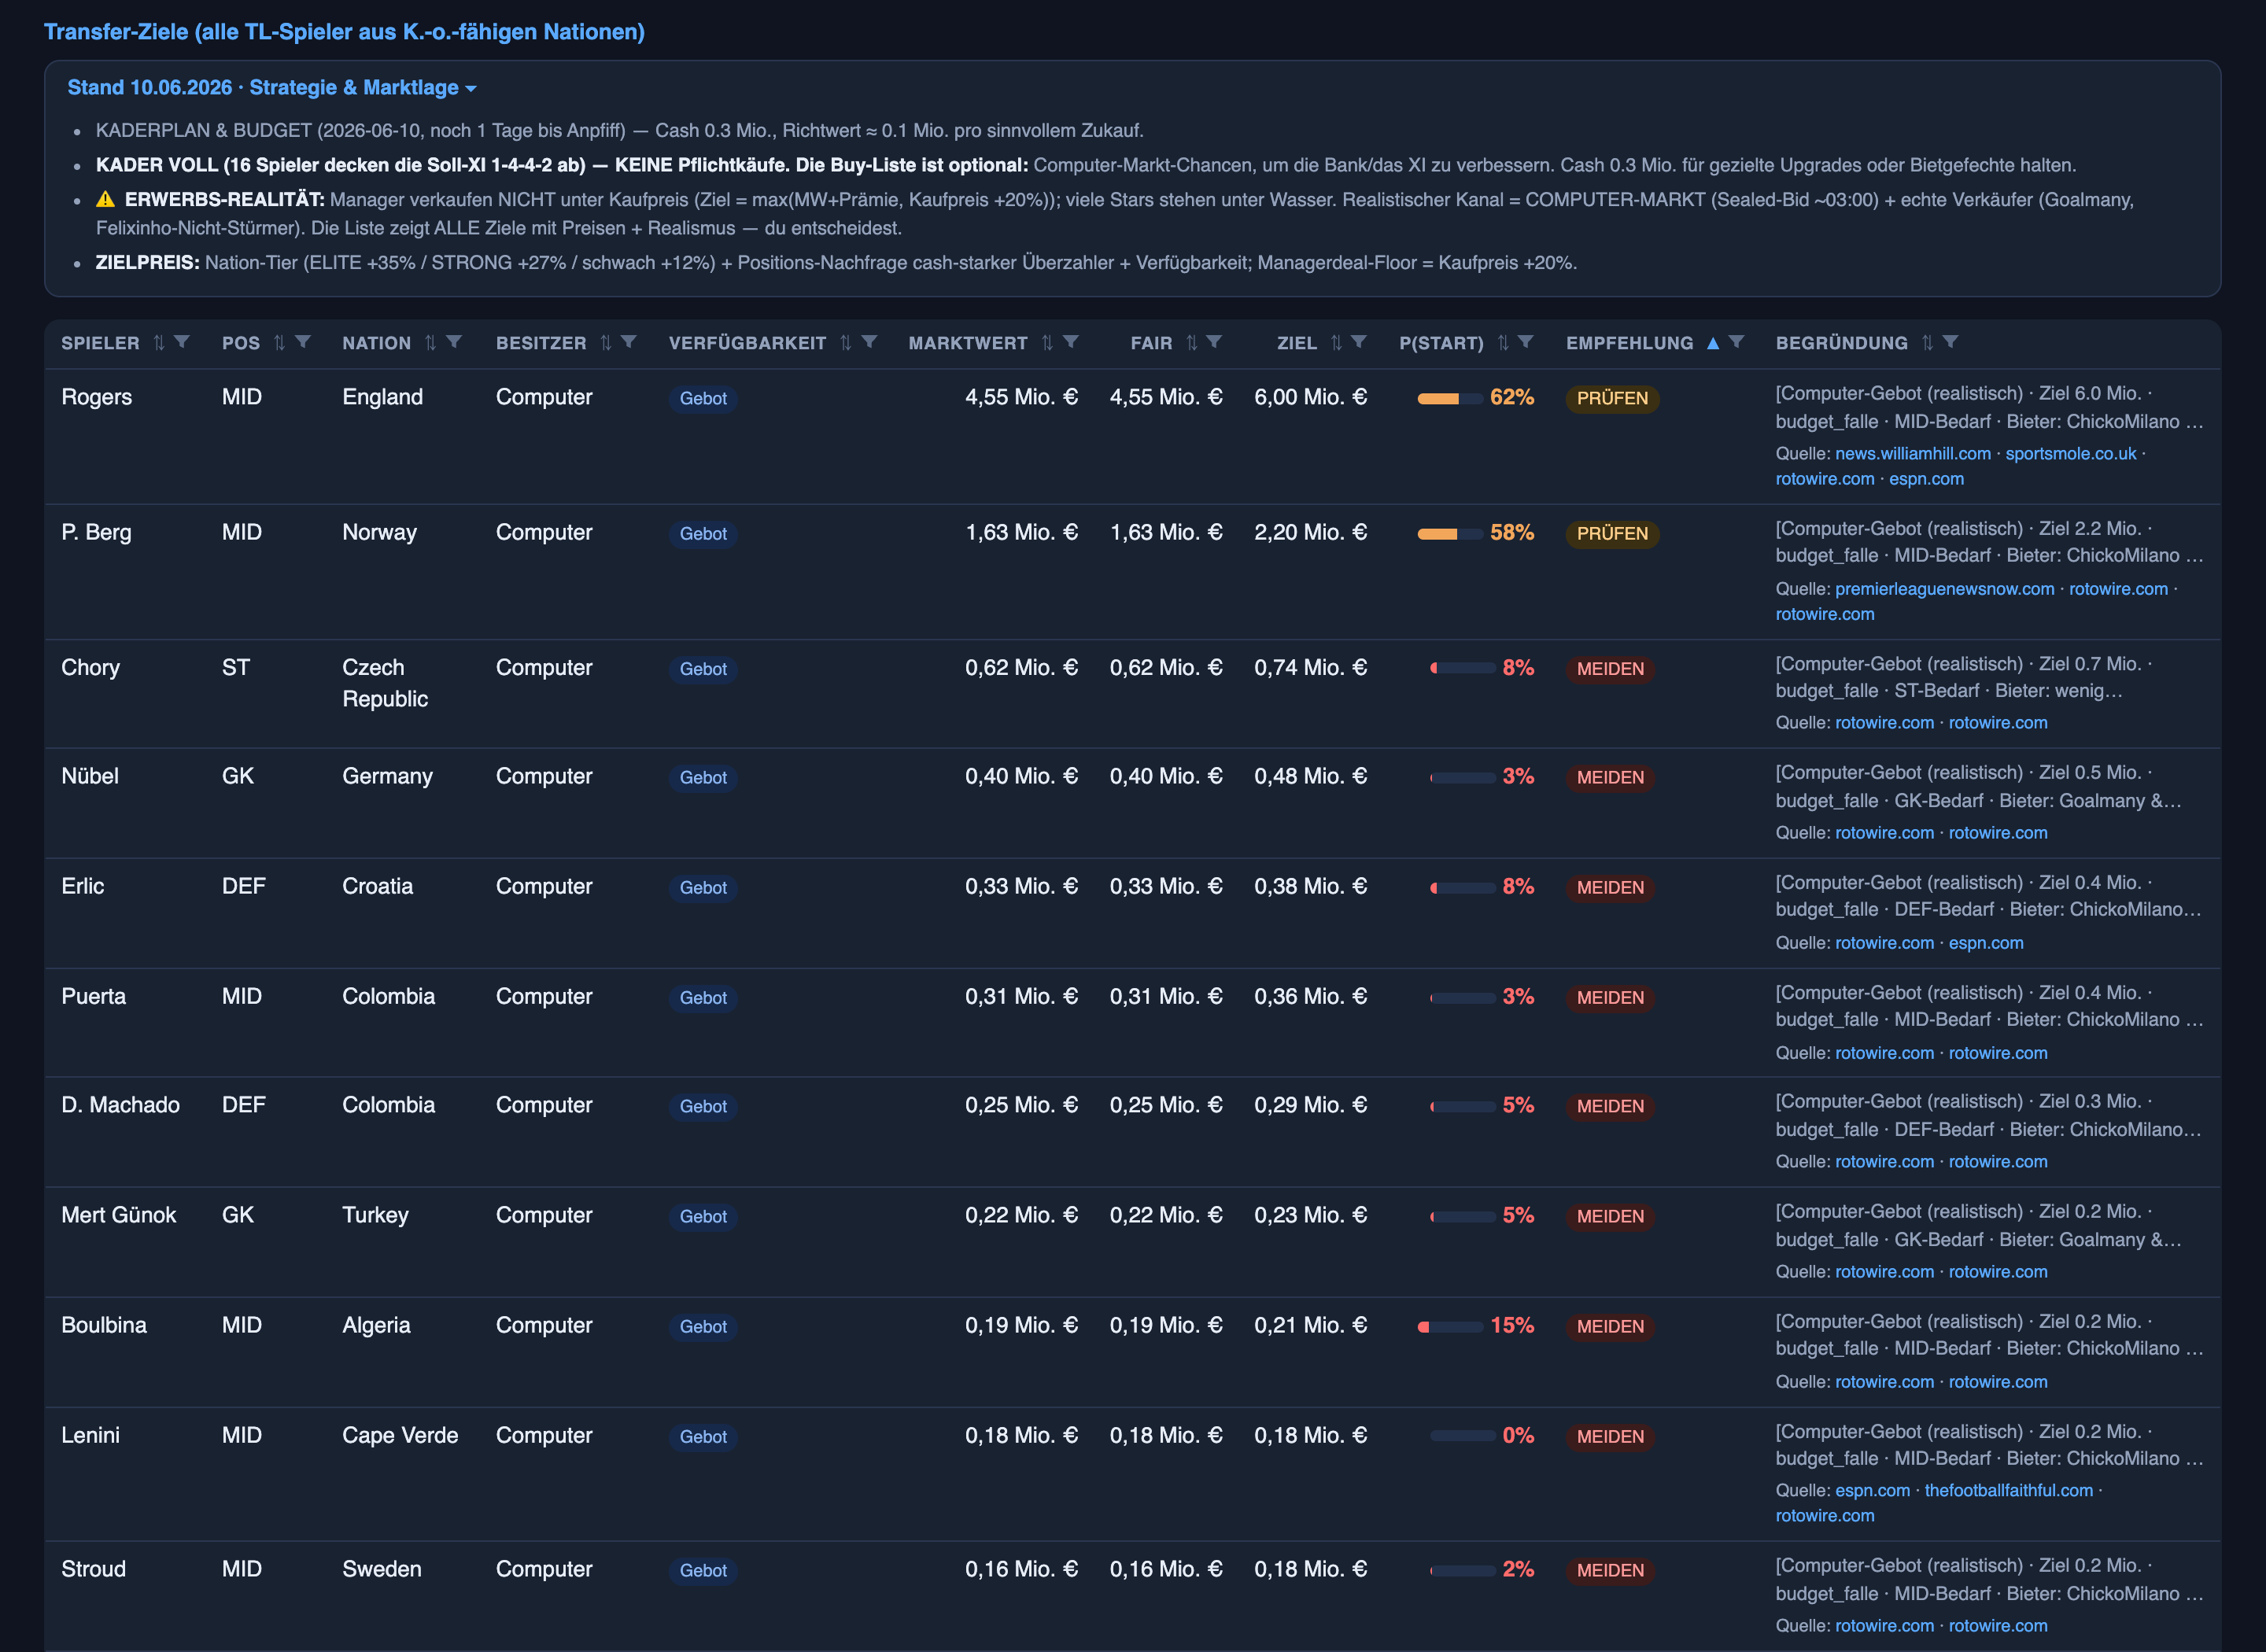Click the Gebot badge for P. Berg
The width and height of the screenshot is (2266, 1652).
703,534
